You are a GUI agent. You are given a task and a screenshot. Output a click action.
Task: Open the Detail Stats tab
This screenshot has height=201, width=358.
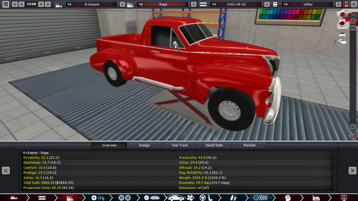click(x=214, y=145)
